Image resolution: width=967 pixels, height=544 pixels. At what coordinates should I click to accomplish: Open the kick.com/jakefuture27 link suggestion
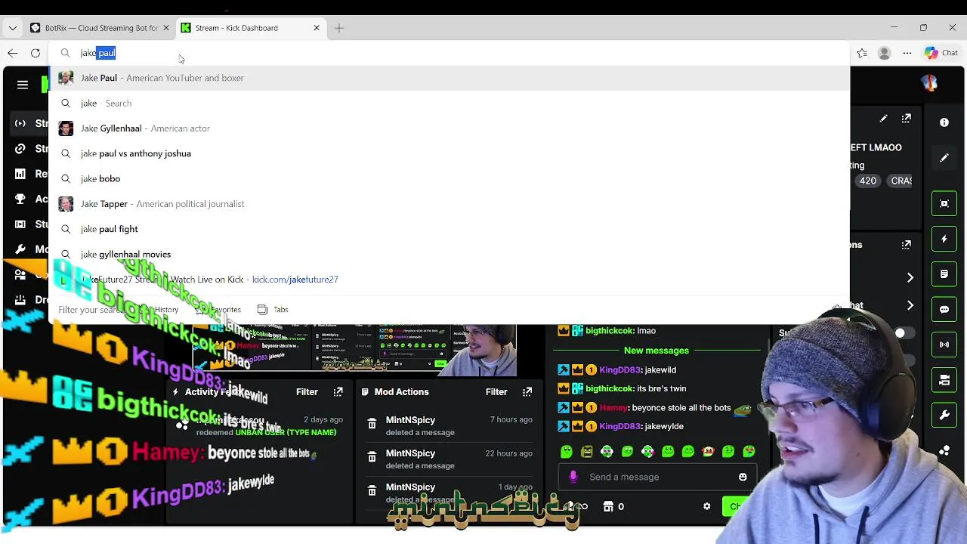[x=449, y=280]
